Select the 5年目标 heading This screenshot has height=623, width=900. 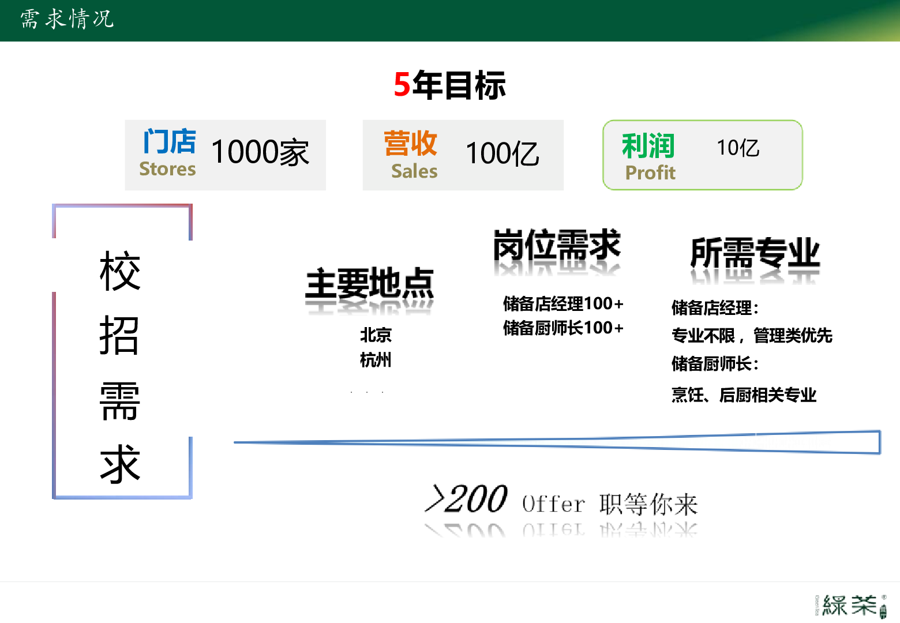(x=449, y=85)
